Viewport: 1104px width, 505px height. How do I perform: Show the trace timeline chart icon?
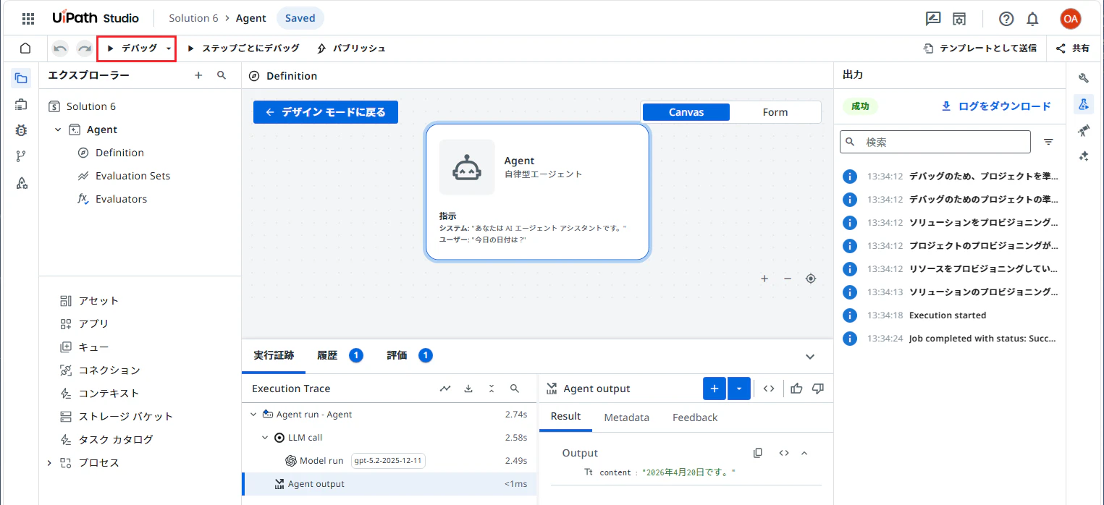click(x=445, y=389)
